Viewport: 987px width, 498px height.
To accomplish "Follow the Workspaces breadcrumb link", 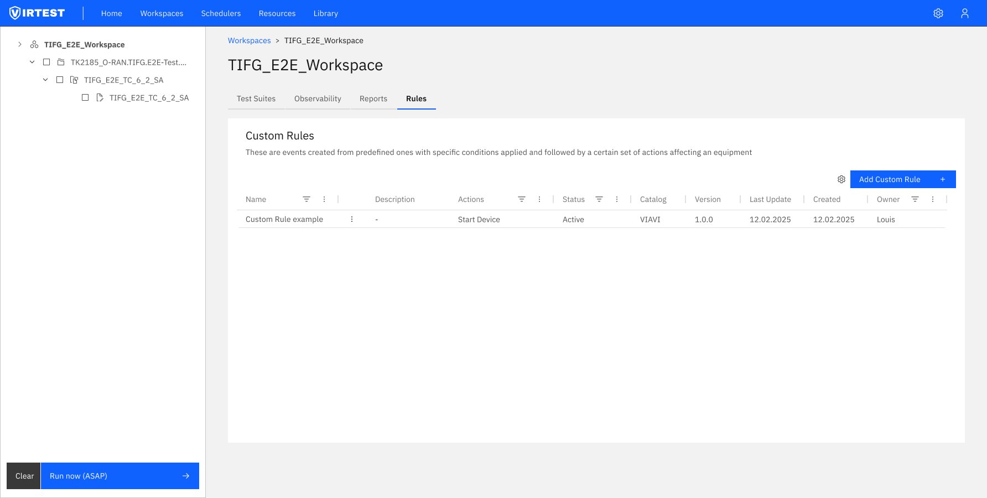I will coord(249,40).
